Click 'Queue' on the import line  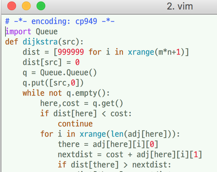pyautogui.click(x=47, y=31)
